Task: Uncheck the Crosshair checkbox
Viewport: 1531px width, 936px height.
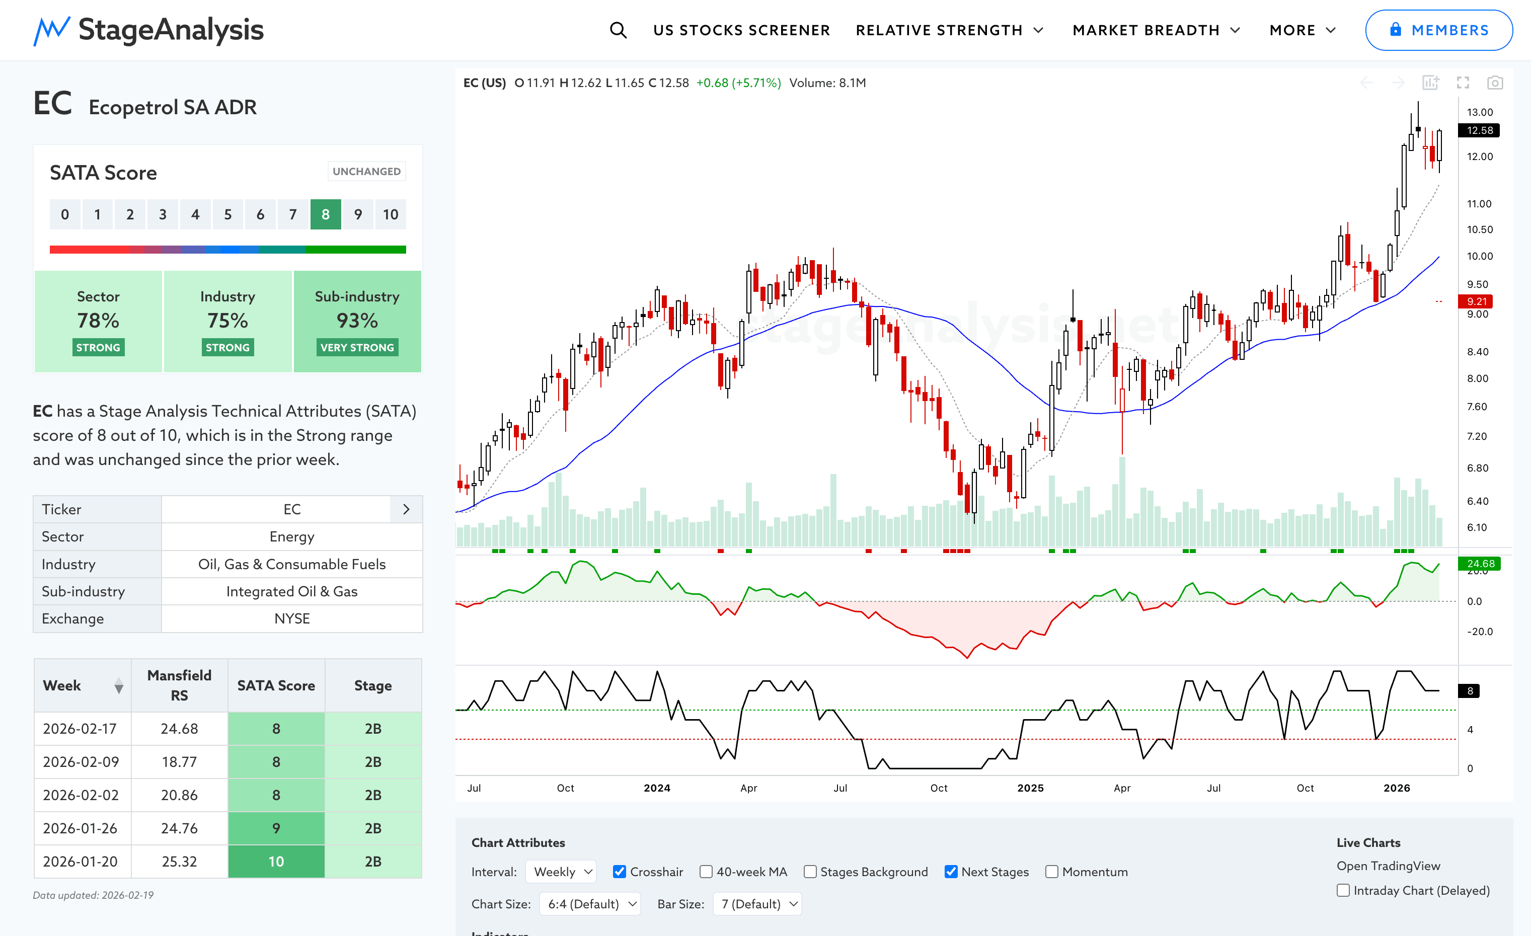Action: coord(619,872)
